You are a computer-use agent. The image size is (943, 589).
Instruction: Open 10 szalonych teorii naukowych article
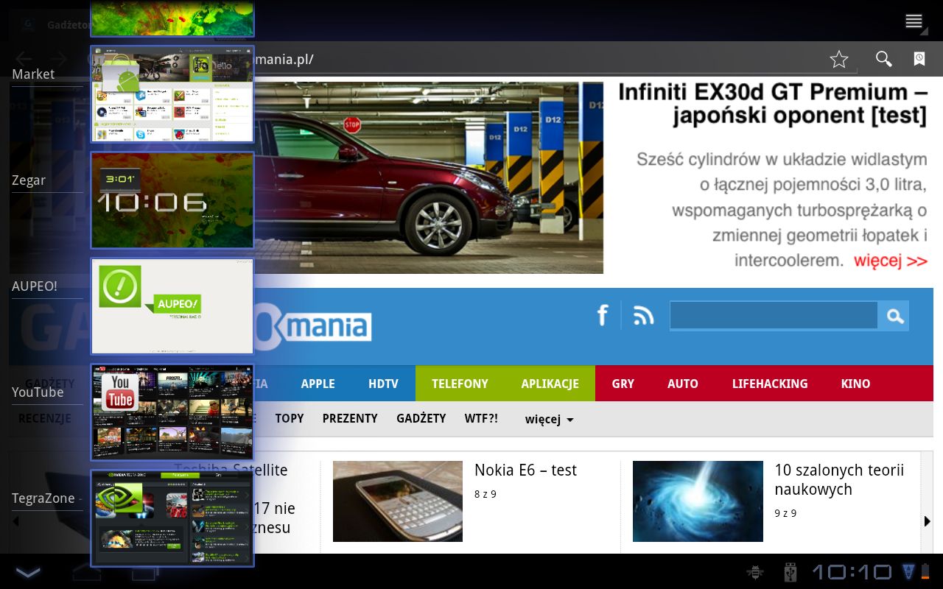click(839, 479)
